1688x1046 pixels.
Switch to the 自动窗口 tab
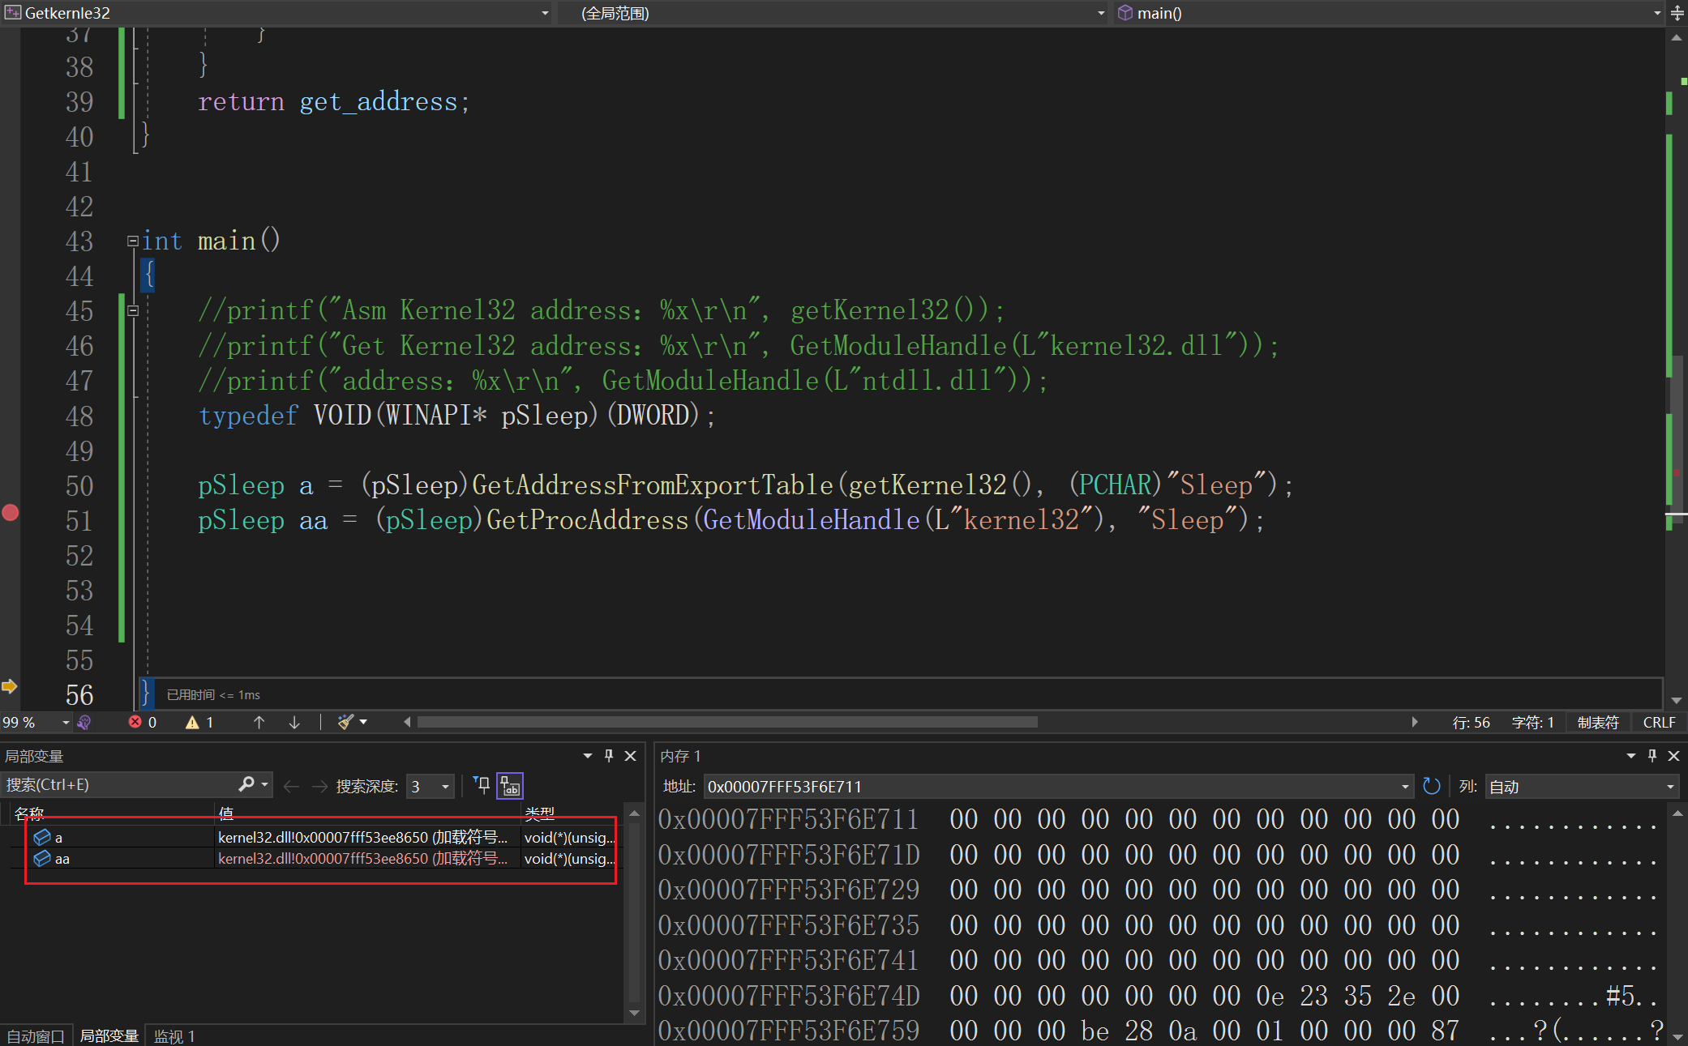[x=36, y=1036]
